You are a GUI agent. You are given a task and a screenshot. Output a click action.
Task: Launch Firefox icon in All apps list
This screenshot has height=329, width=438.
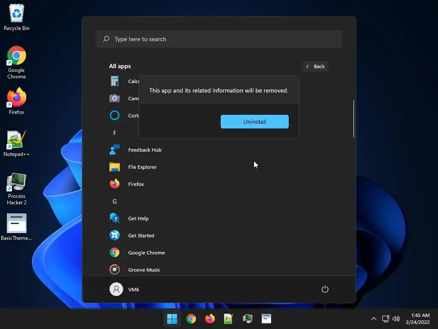(115, 184)
